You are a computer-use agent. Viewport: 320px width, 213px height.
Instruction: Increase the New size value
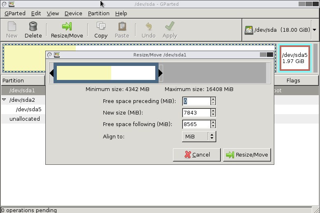[x=213, y=111]
